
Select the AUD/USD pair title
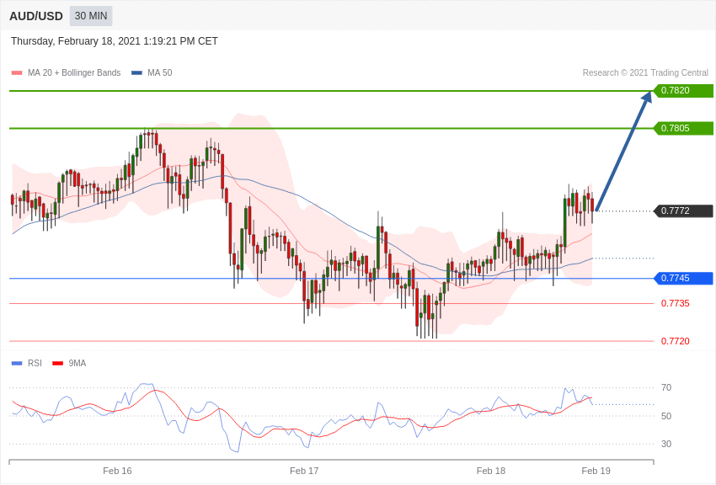[x=36, y=17]
